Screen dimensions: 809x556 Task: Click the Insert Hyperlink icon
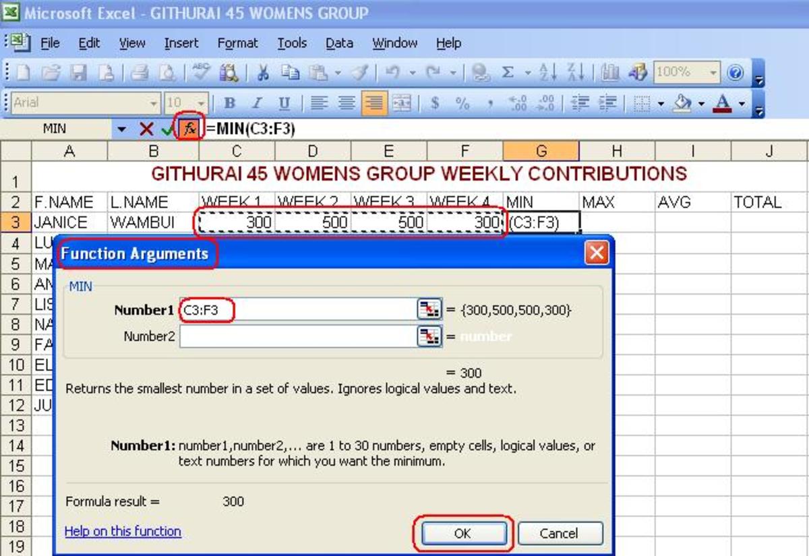click(481, 73)
